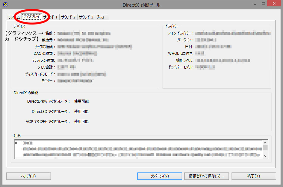Select the ディスプレイ tab

tap(31, 17)
